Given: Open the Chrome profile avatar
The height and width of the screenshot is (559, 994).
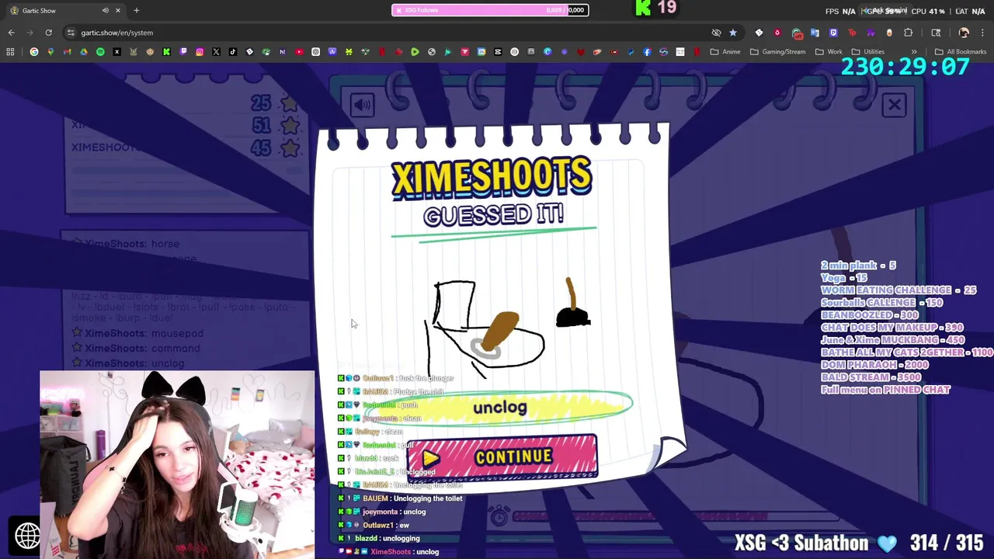Looking at the screenshot, I should [964, 33].
